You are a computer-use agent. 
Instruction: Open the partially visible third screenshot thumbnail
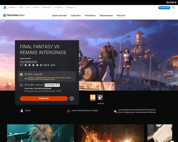tap(160, 133)
